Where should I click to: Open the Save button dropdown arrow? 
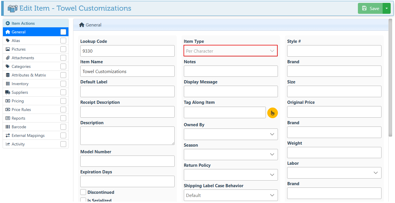pos(386,8)
